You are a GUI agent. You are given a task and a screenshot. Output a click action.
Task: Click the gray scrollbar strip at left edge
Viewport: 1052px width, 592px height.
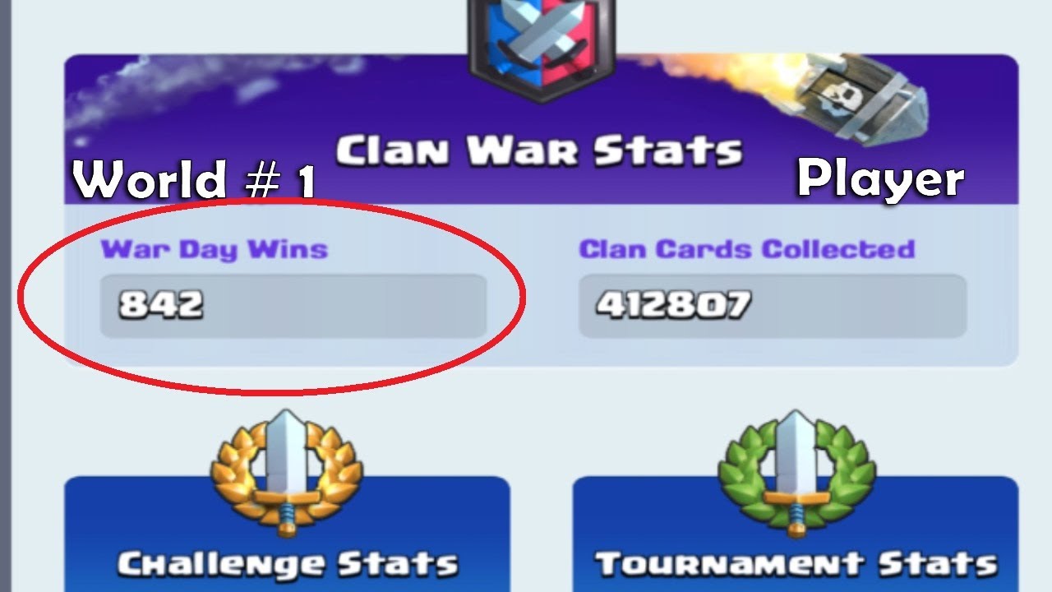pyautogui.click(x=4, y=296)
